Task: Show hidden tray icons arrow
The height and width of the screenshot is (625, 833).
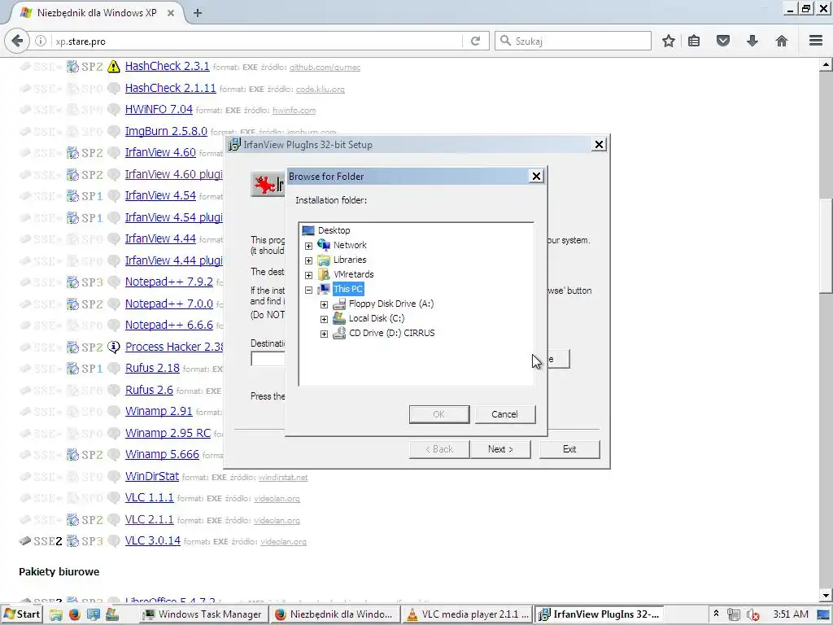Action: coord(716,614)
